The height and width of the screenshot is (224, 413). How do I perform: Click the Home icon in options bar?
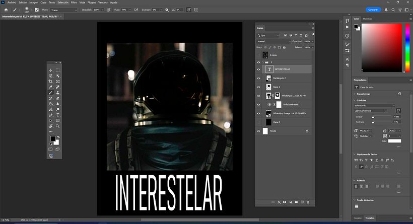[x=6, y=10]
